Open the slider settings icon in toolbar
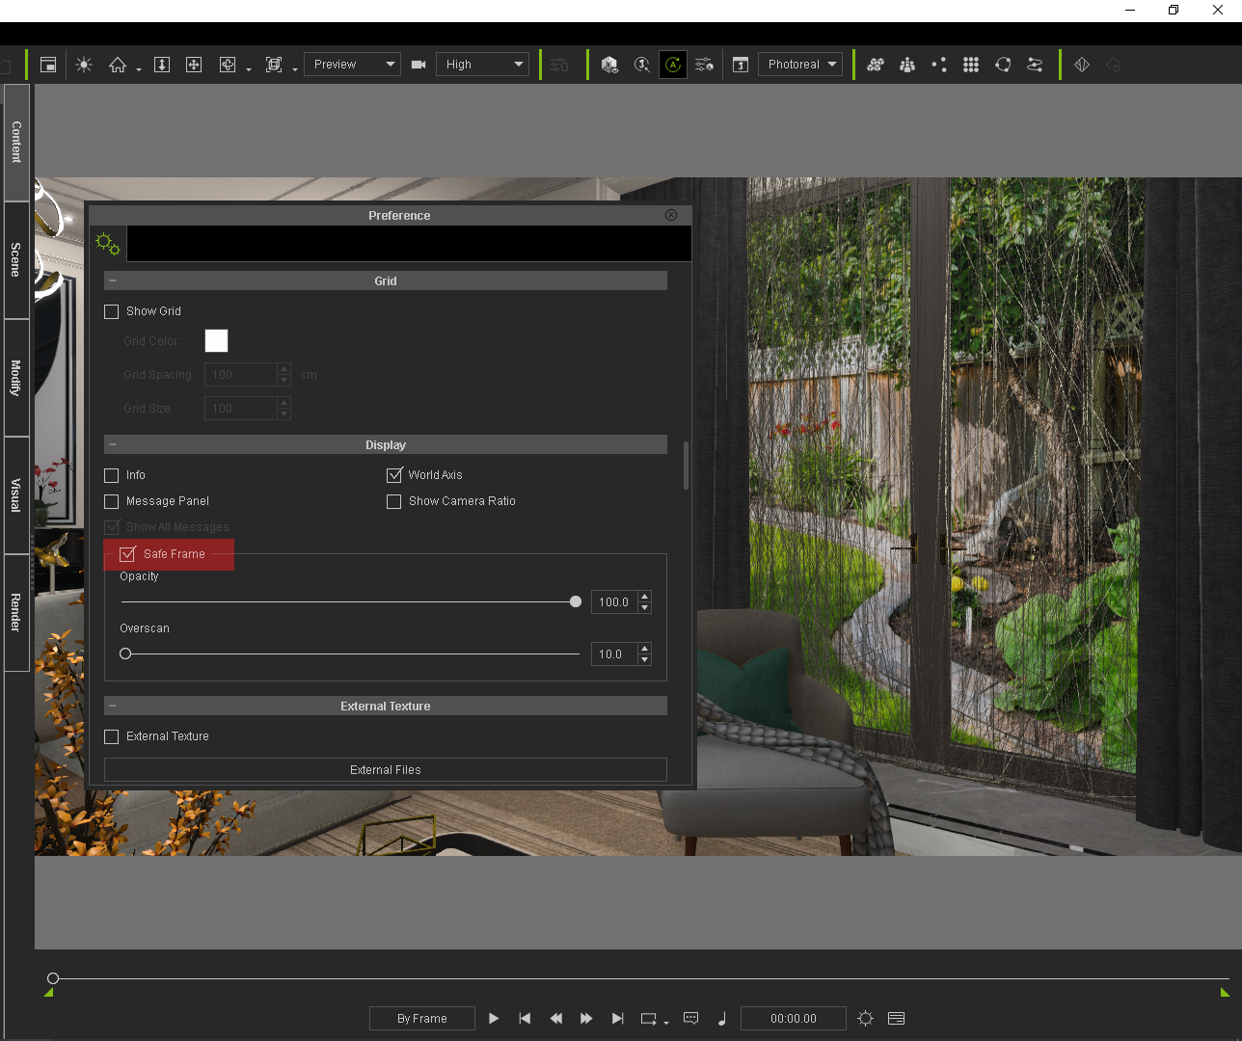This screenshot has width=1242, height=1041. pyautogui.click(x=705, y=65)
